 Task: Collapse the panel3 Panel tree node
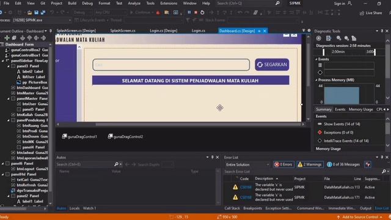click(9, 66)
